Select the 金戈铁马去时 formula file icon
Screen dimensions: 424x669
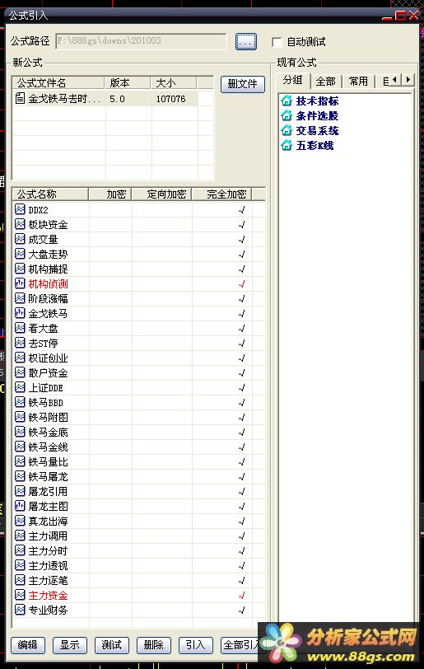tap(20, 99)
